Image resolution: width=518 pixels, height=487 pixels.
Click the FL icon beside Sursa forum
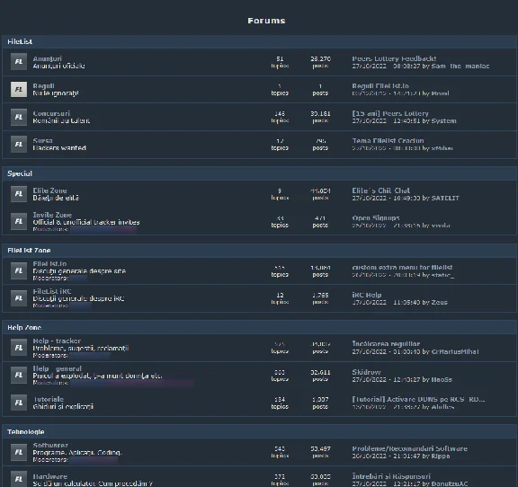tap(19, 145)
